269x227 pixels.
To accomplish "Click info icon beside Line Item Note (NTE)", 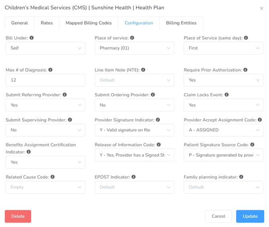I will [x=143, y=70].
